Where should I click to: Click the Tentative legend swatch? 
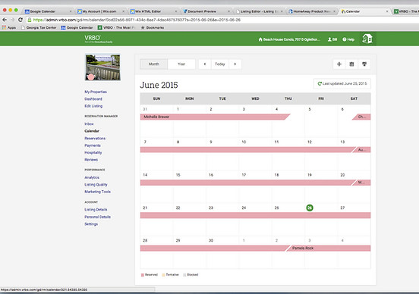pyautogui.click(x=163, y=275)
